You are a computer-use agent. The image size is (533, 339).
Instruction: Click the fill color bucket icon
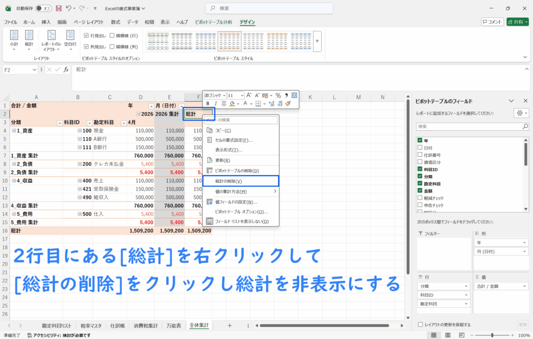click(232, 104)
